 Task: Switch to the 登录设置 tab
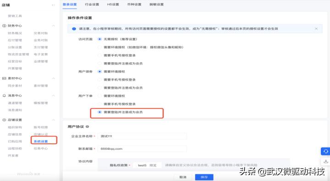click(x=70, y=5)
